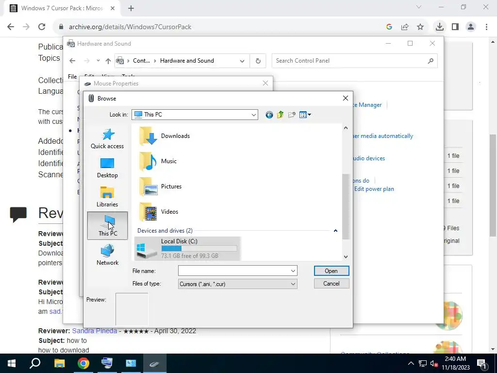Click Hardware and Sound breadcrumb
The height and width of the screenshot is (373, 497).
pyautogui.click(x=187, y=61)
